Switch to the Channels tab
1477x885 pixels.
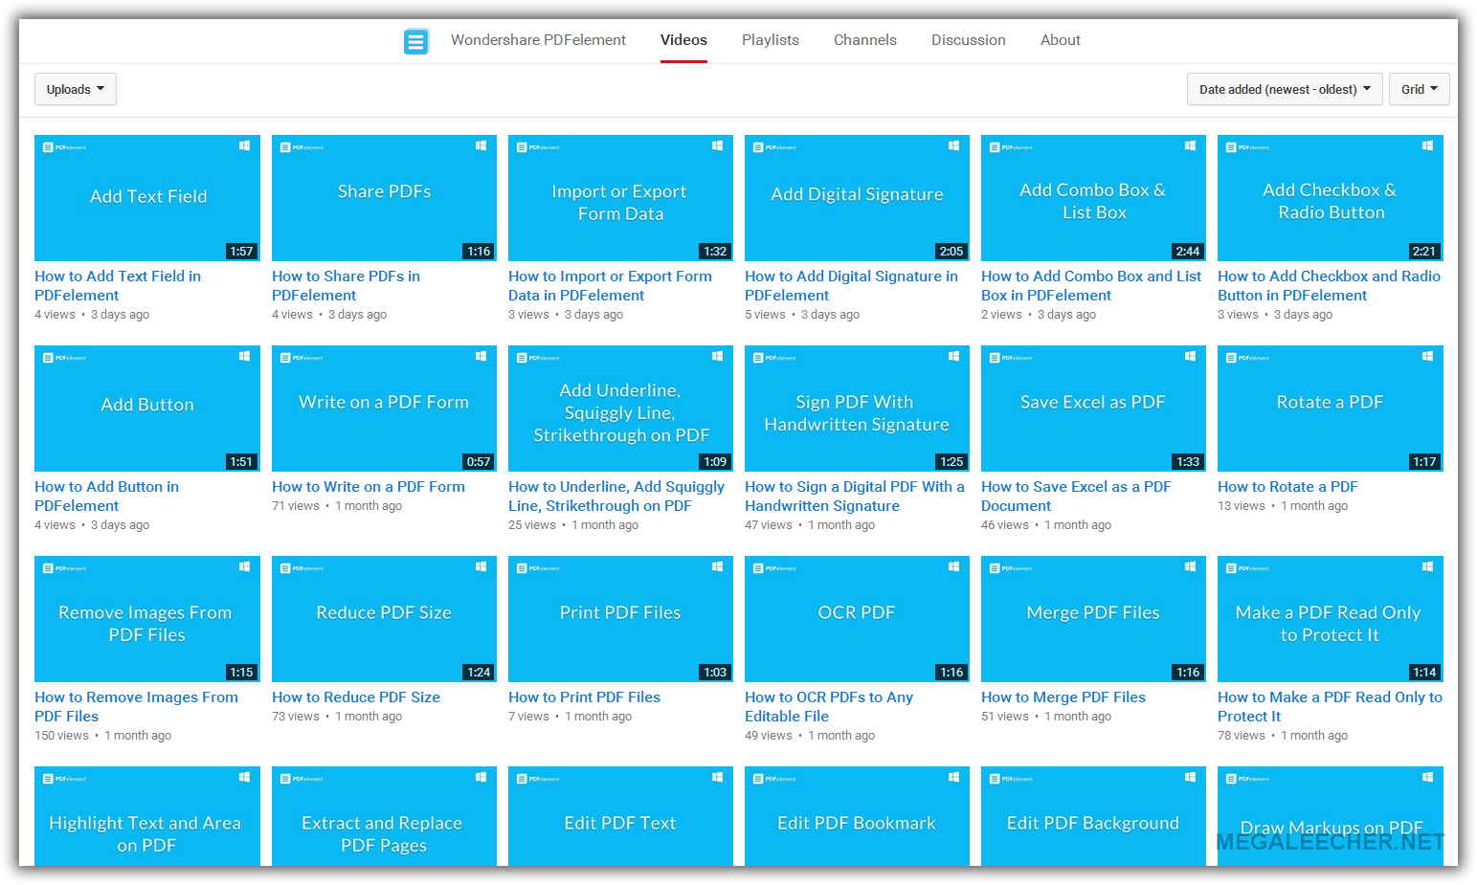click(x=865, y=40)
